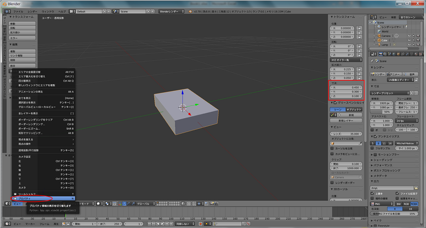Screen dimensions: 426x228
Task: Click the timeline record keyframe button
Action: 200,223
